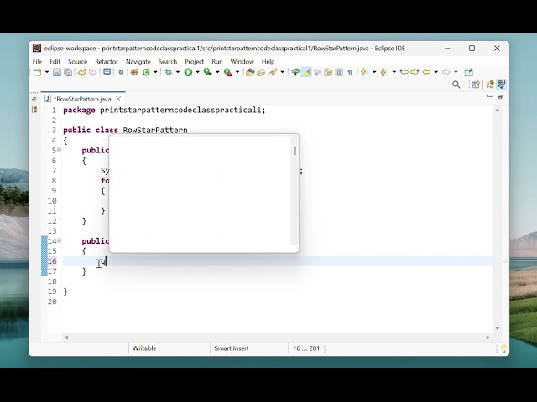This screenshot has height=402, width=537.
Task: Select the RowStarPattern.java editor tab
Action: [x=82, y=99]
